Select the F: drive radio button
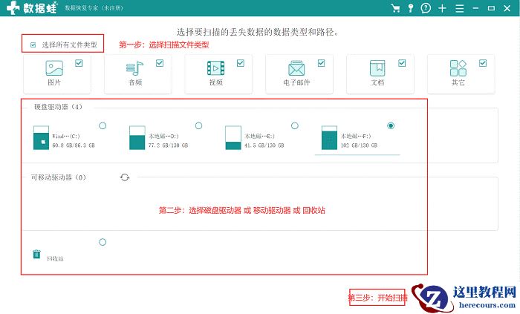520x314 pixels. click(x=391, y=125)
